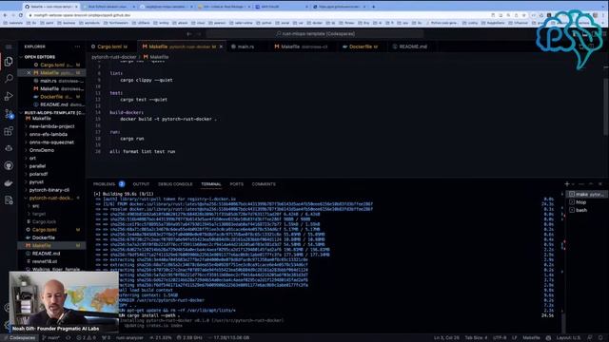Open the GitHub view in activity bar
This screenshot has width=609, height=342.
9,165
